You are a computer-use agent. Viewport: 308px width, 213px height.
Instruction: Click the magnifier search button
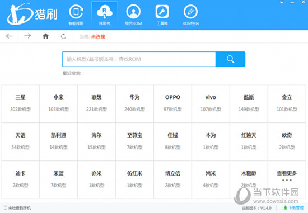[x=230, y=59]
